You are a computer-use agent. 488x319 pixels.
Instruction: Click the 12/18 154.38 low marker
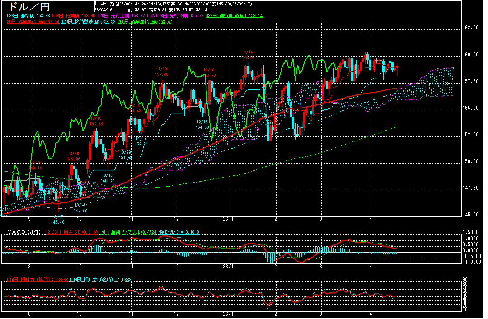tap(202, 125)
